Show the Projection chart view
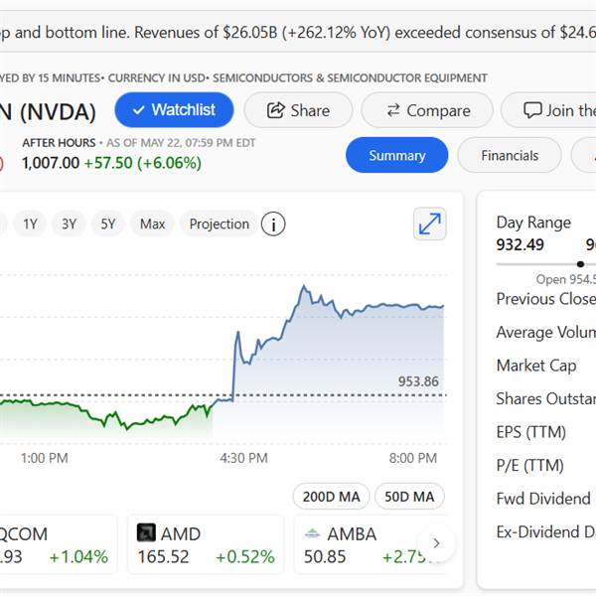 [219, 223]
